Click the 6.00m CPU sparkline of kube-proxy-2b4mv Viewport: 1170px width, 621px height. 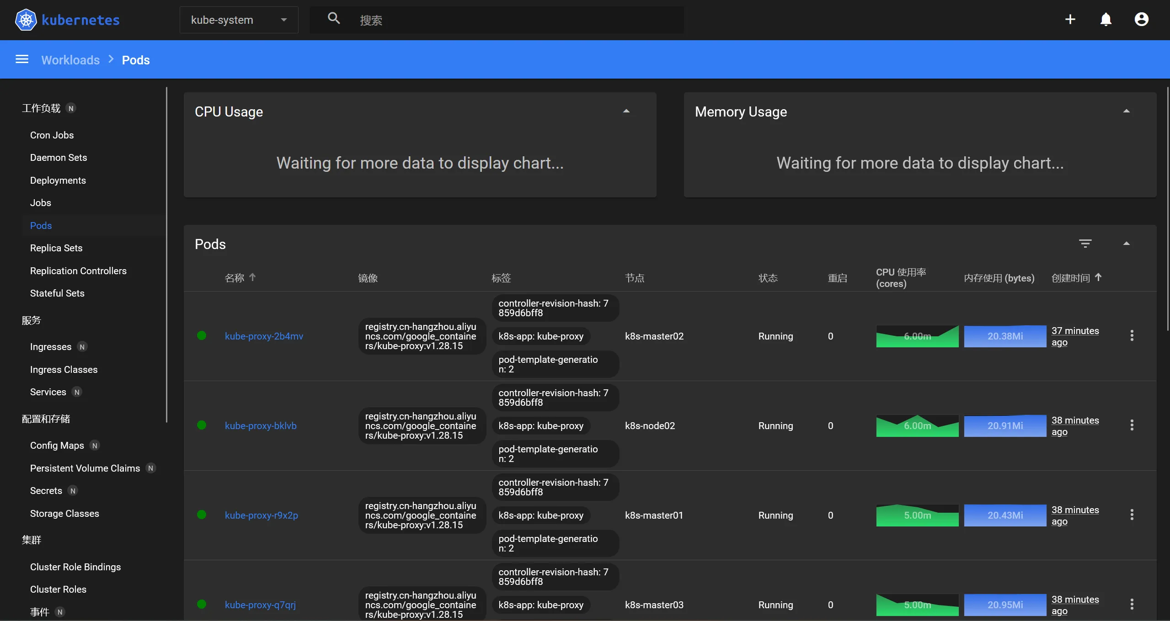tap(917, 336)
